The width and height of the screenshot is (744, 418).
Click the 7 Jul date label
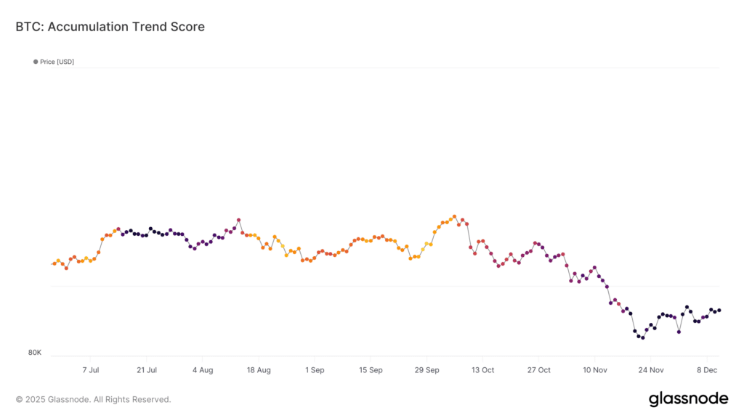click(x=91, y=370)
